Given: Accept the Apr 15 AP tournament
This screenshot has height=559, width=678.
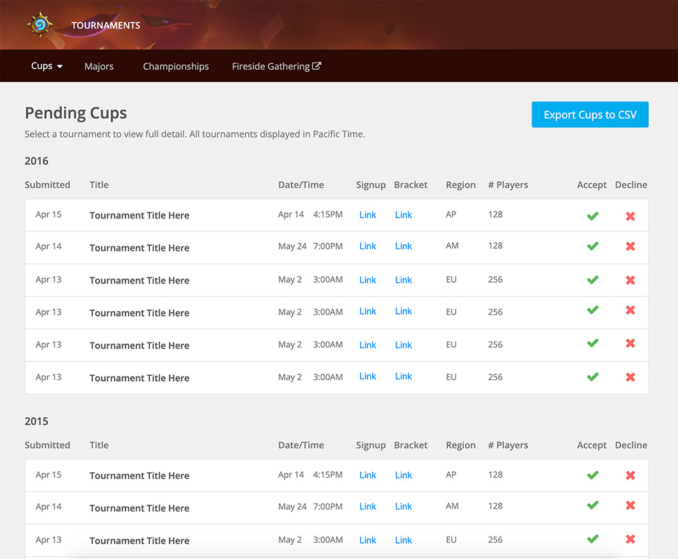Looking at the screenshot, I should pyautogui.click(x=592, y=215).
